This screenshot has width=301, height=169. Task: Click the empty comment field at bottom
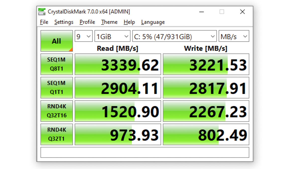coord(145,152)
